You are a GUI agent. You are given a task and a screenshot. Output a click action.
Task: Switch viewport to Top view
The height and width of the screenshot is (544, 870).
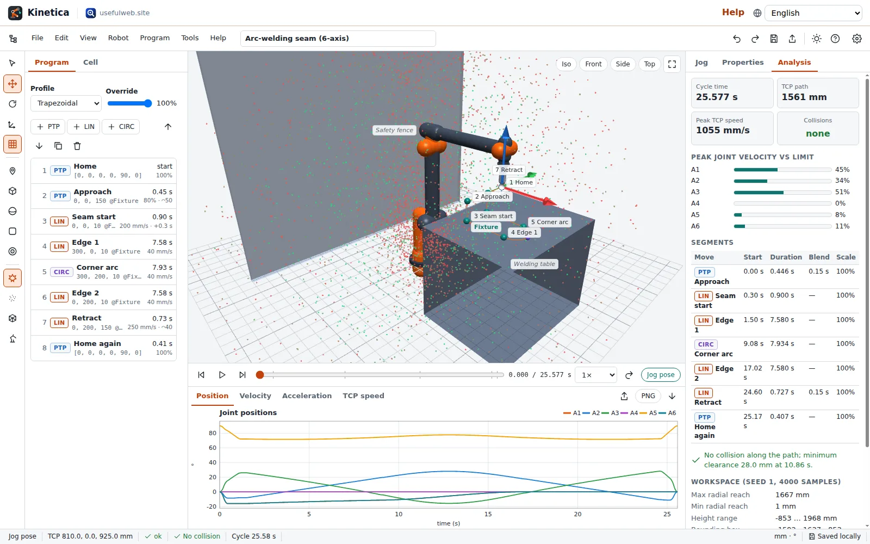[x=649, y=64]
